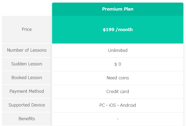Click the Premium Plan header

tap(118, 9)
